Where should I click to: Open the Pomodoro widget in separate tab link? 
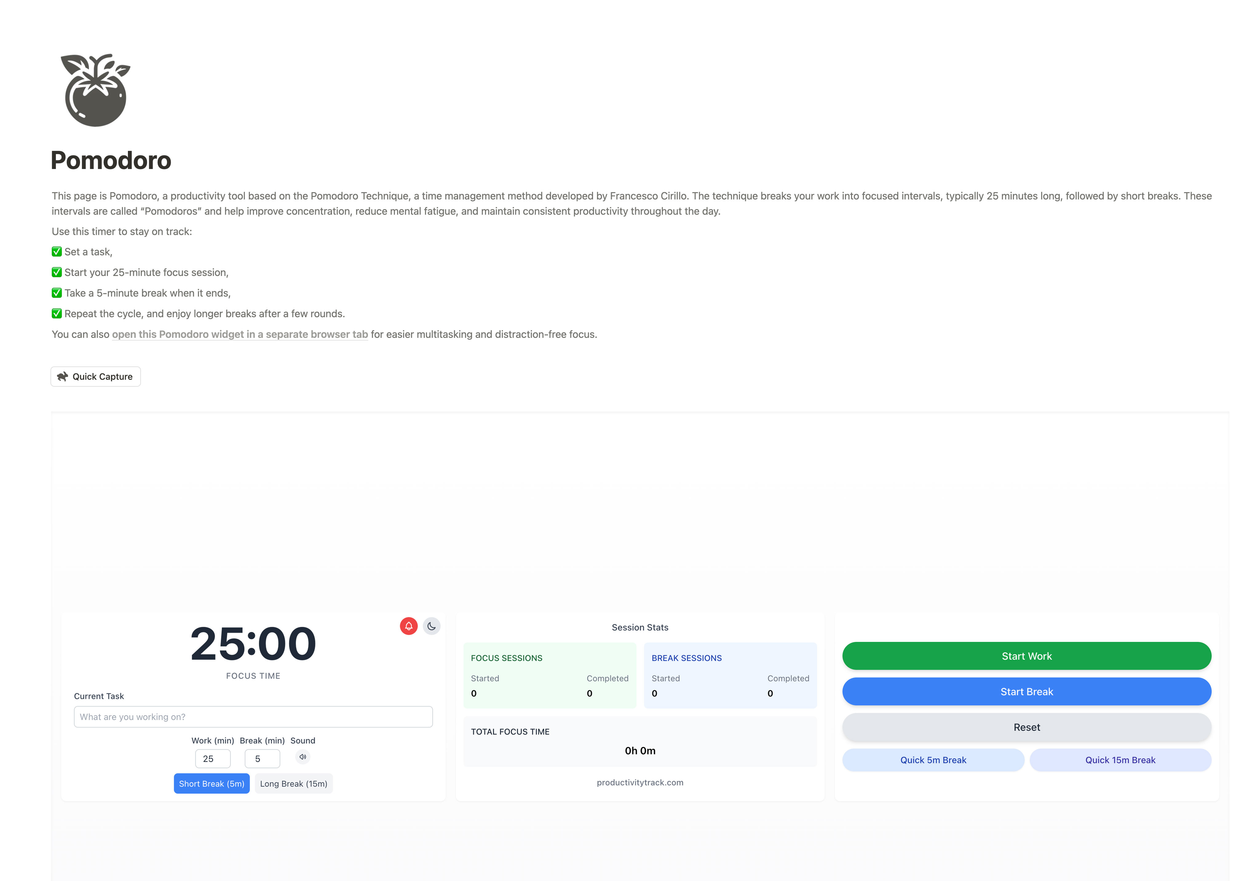tap(240, 334)
